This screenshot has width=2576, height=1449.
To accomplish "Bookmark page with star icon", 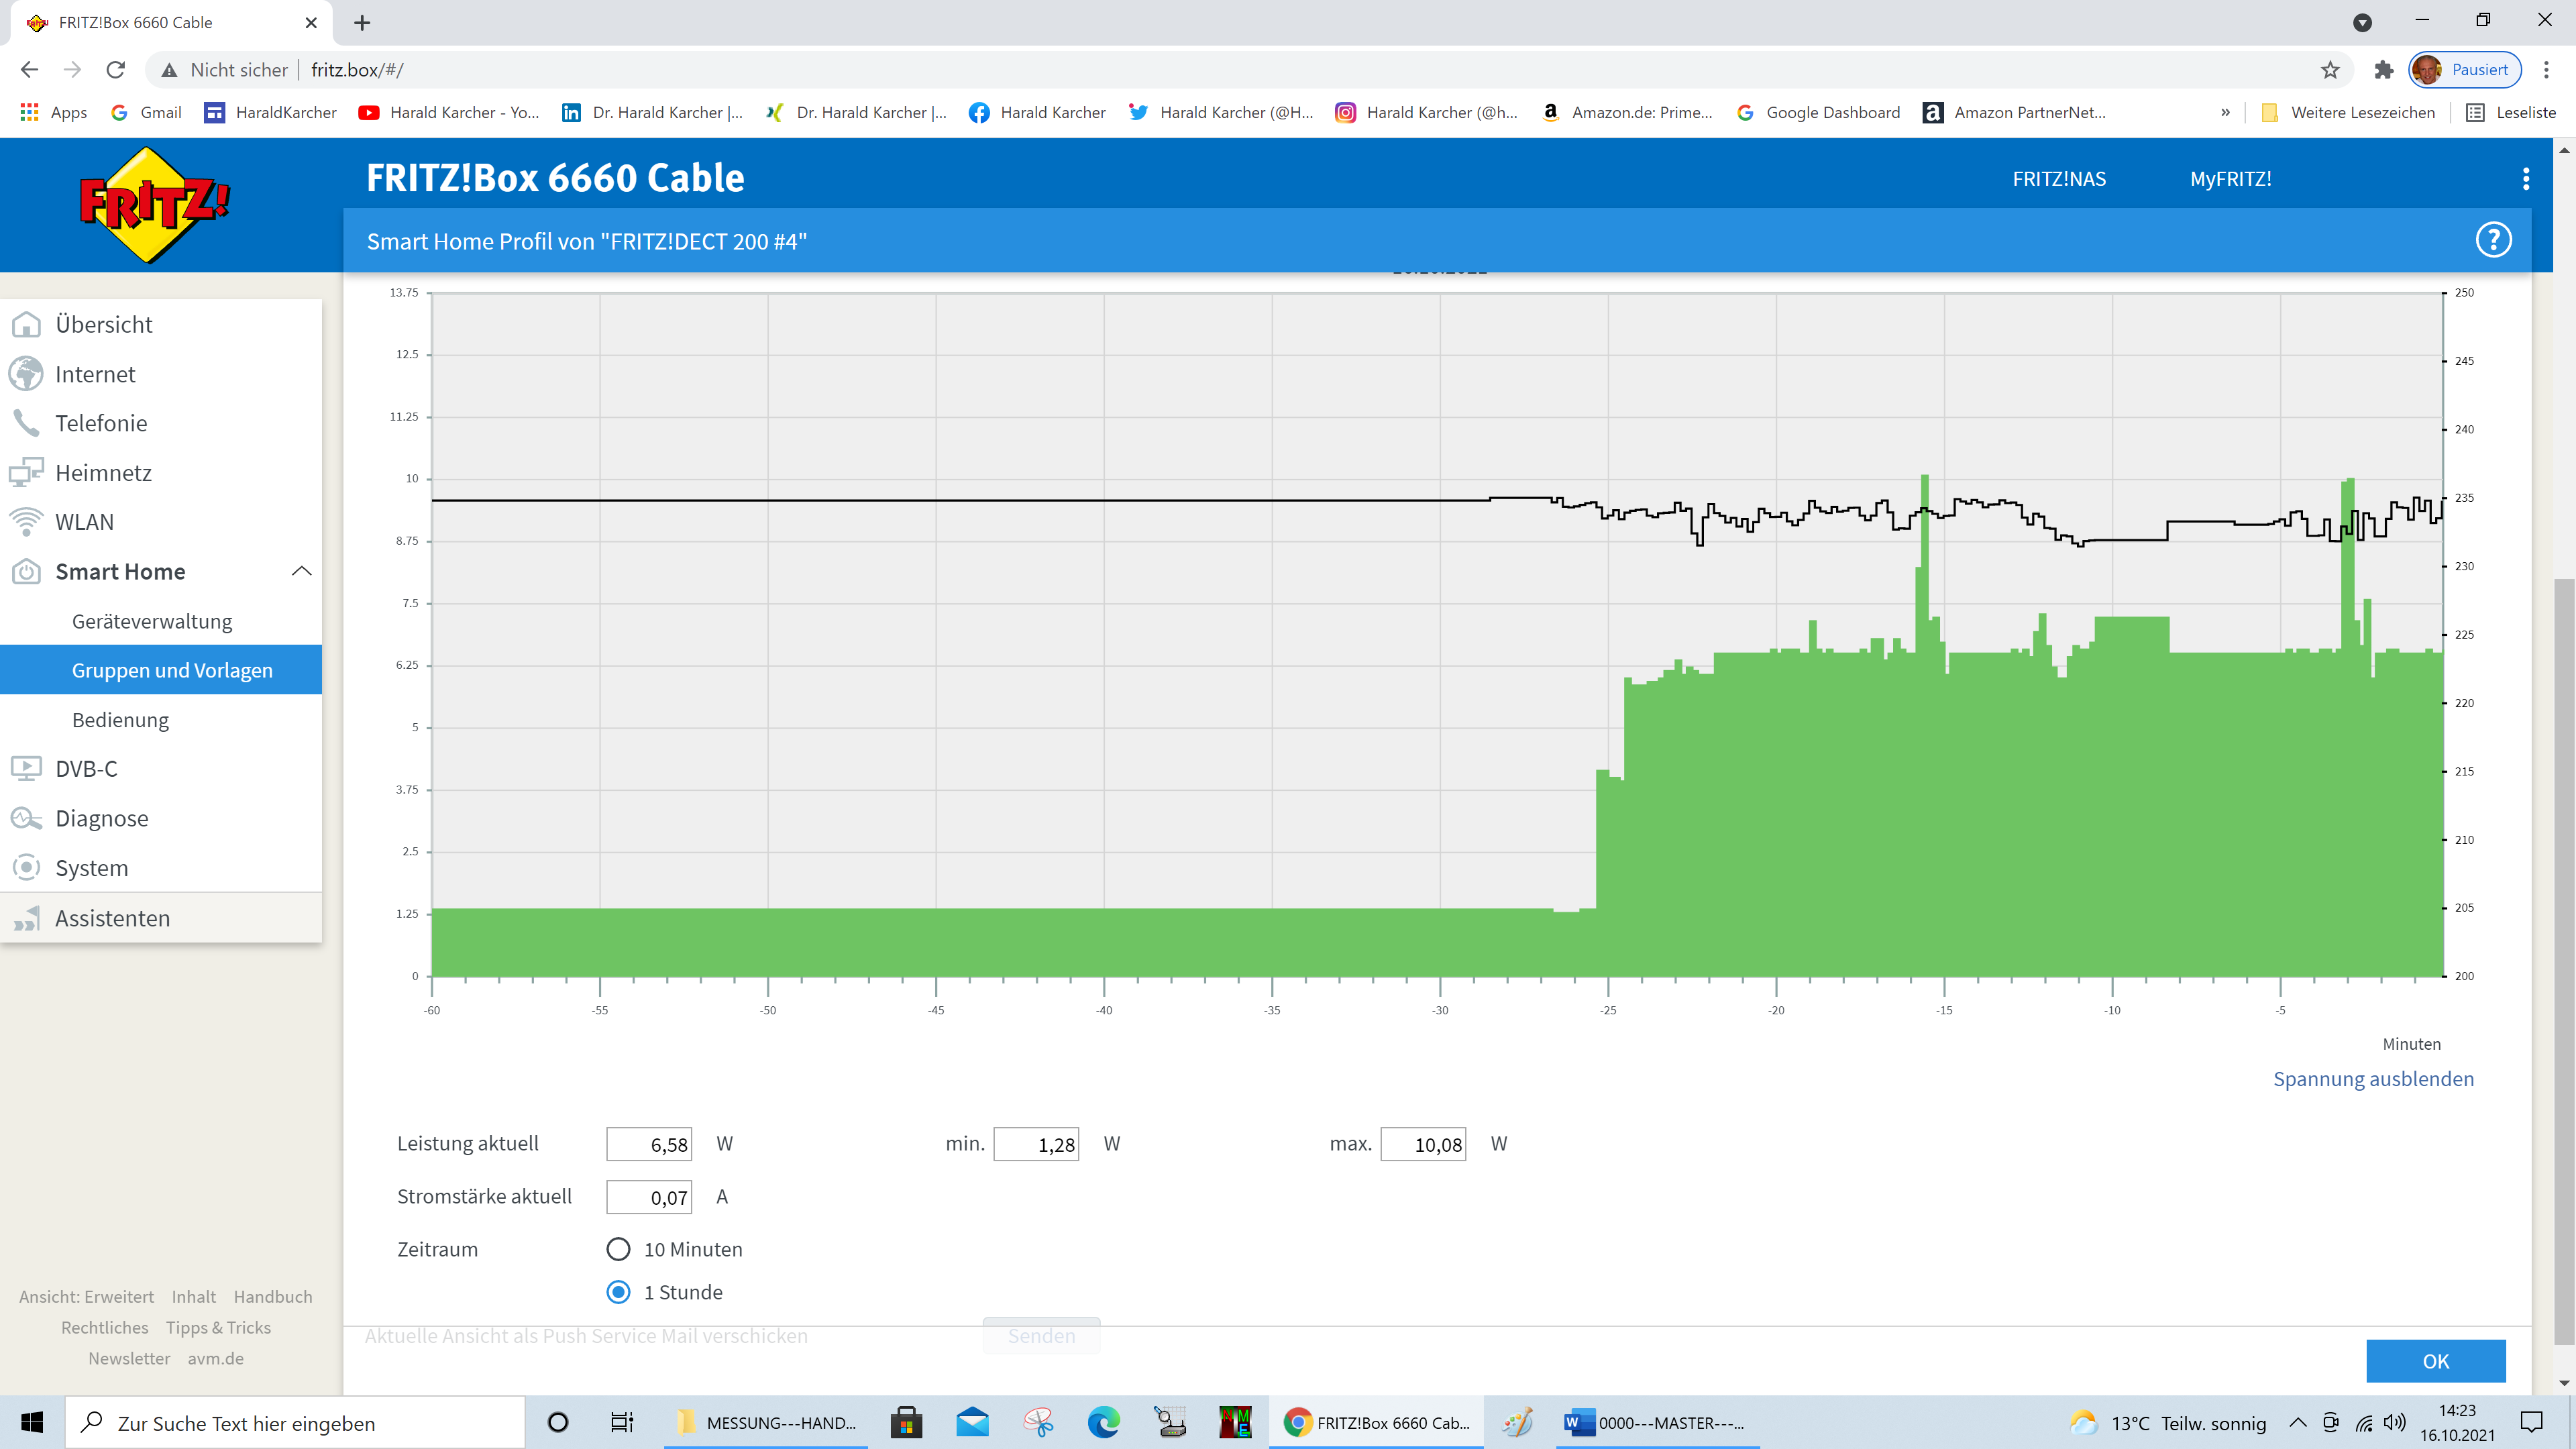I will point(2330,70).
